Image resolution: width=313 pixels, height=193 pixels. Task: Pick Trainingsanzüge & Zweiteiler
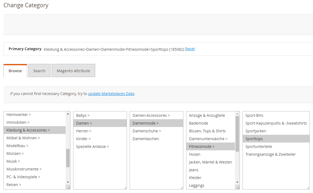tap(271, 154)
